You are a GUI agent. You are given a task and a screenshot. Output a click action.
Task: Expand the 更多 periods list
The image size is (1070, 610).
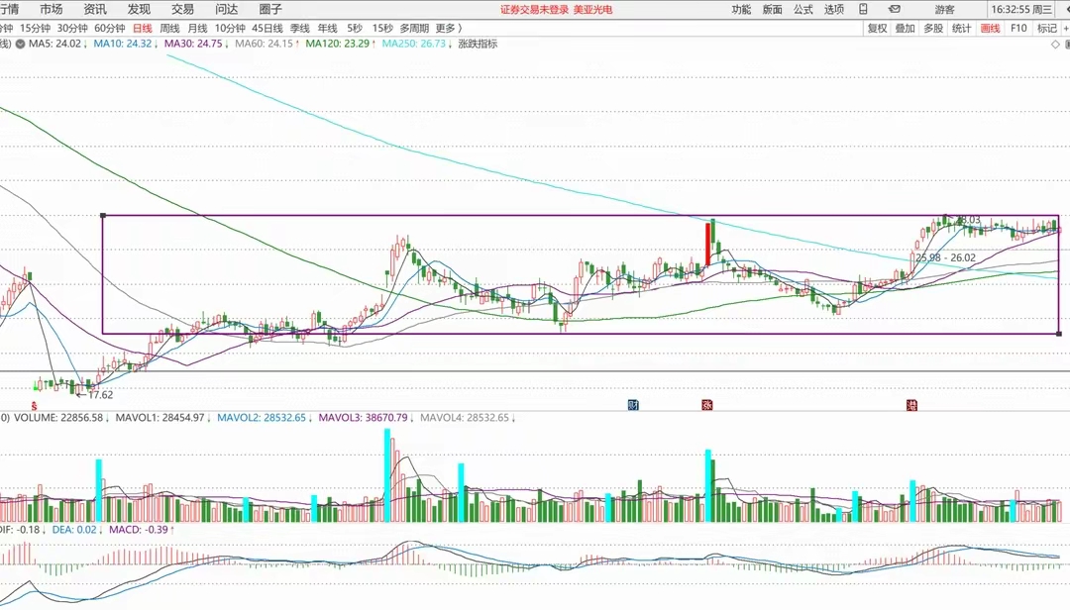coord(449,28)
